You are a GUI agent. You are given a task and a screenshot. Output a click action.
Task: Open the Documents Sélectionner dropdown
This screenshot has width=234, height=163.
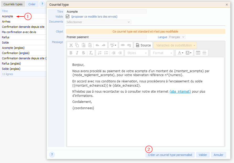[x=98, y=22]
